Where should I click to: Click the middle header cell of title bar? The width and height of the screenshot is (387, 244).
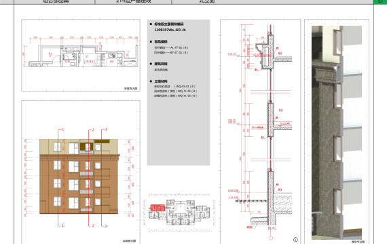133,2
